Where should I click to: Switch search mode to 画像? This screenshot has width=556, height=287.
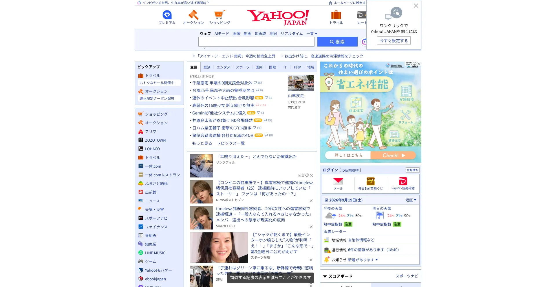pyautogui.click(x=237, y=34)
